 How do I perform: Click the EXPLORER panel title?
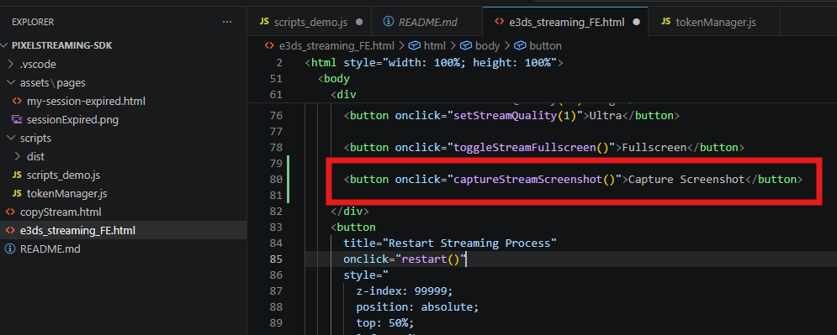click(33, 22)
